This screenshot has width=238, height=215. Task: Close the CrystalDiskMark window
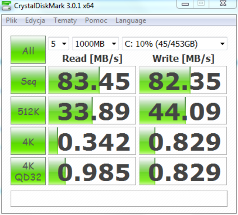223,4
